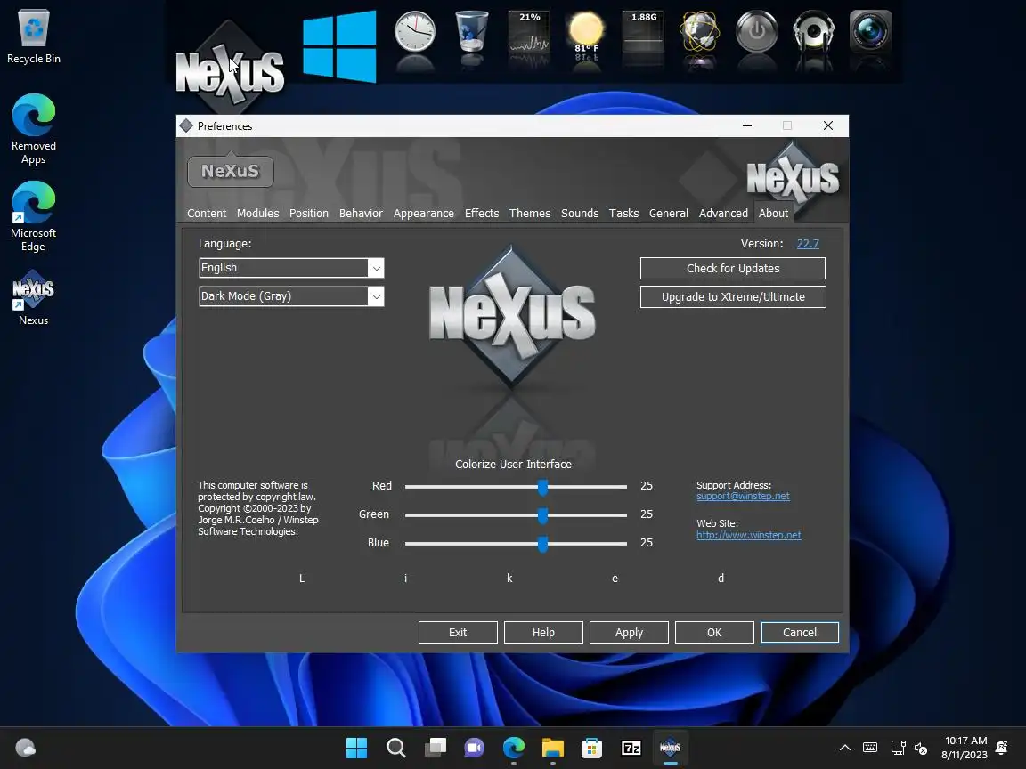
Task: Click the muted volume tray icon
Action: pyautogui.click(x=921, y=748)
